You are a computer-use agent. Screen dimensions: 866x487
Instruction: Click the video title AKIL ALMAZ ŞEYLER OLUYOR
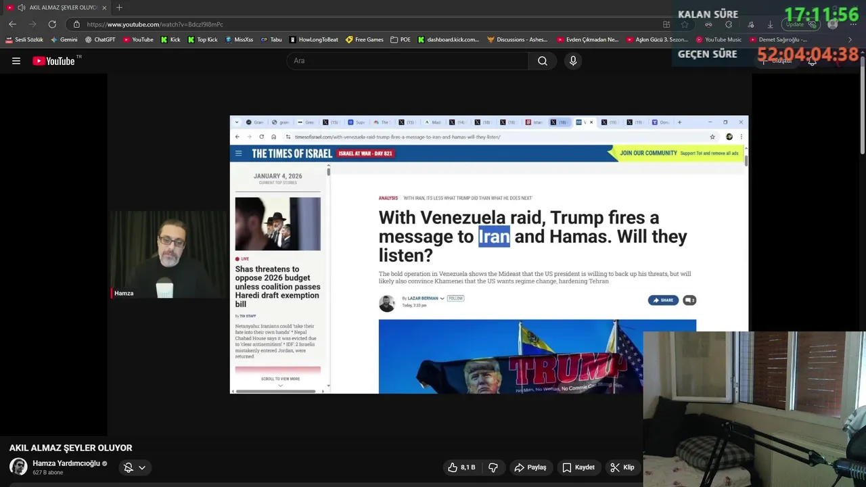click(71, 448)
